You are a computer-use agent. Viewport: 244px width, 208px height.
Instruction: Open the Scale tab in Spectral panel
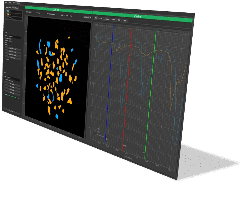pos(101,18)
